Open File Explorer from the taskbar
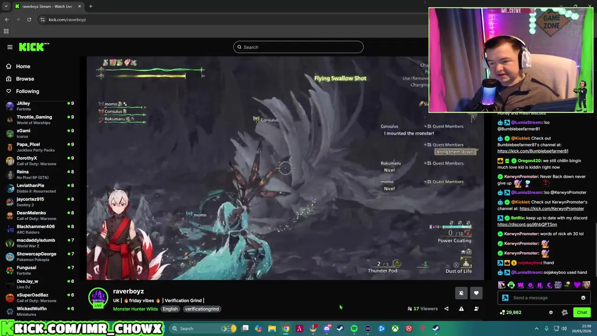This screenshot has height=336, width=597. (x=272, y=329)
